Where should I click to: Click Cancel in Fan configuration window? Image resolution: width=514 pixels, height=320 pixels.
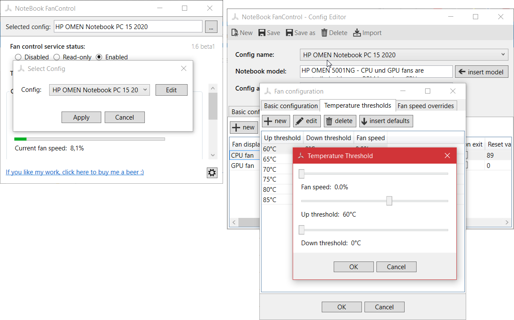384,307
